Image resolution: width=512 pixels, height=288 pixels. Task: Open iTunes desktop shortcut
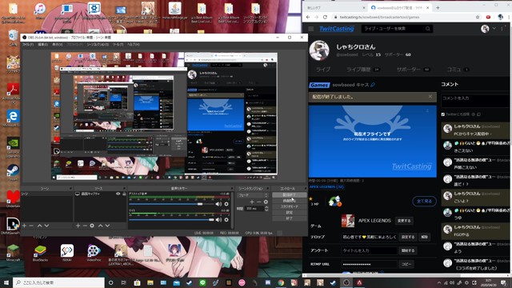pyautogui.click(x=40, y=12)
